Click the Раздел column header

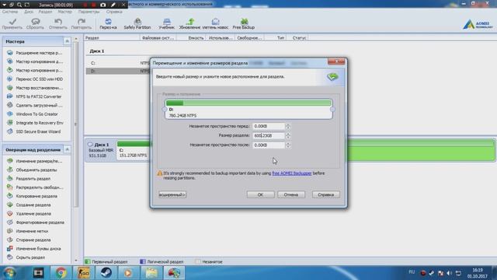pos(112,38)
